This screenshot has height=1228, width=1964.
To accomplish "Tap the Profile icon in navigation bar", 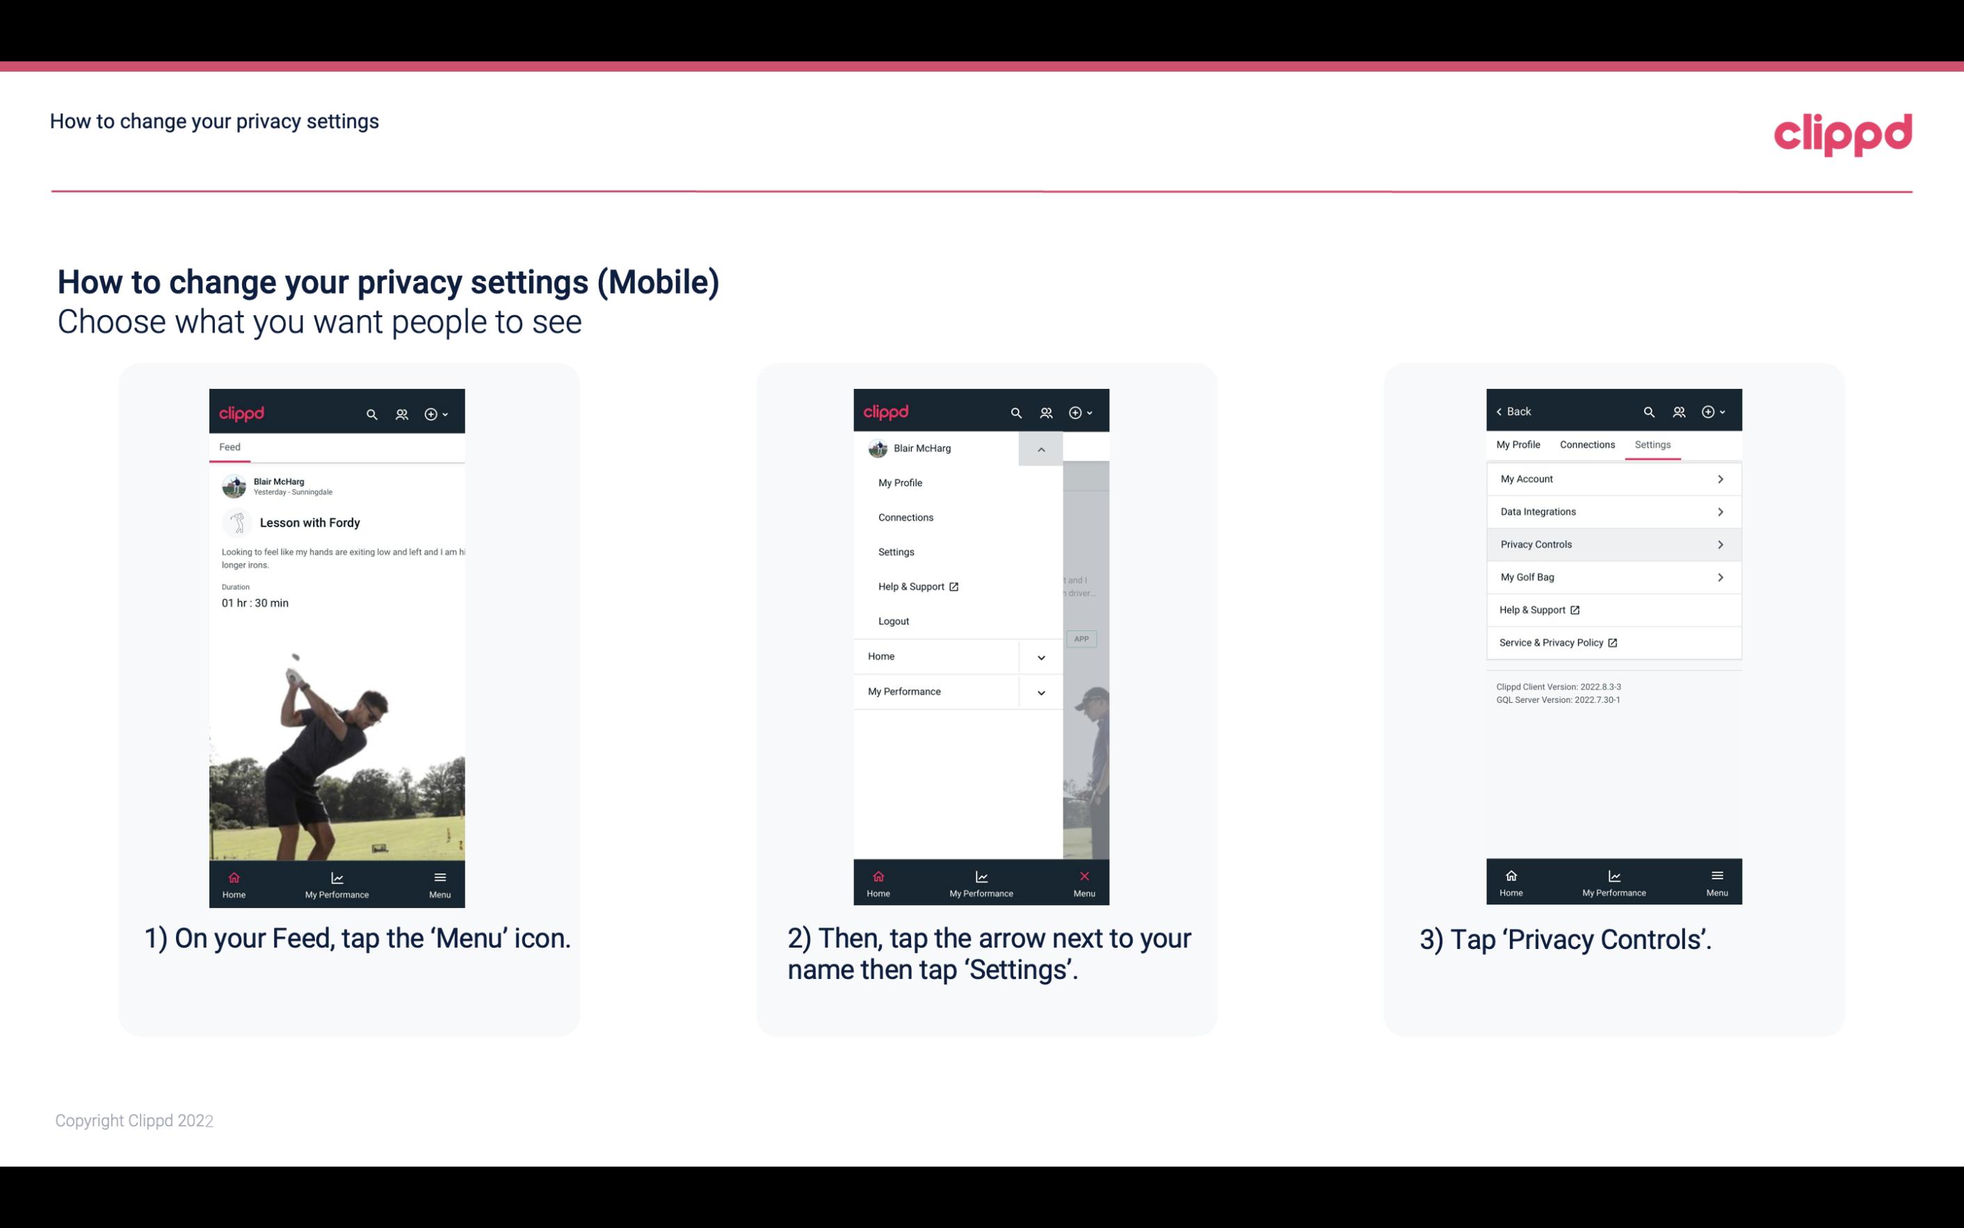I will pos(400,412).
